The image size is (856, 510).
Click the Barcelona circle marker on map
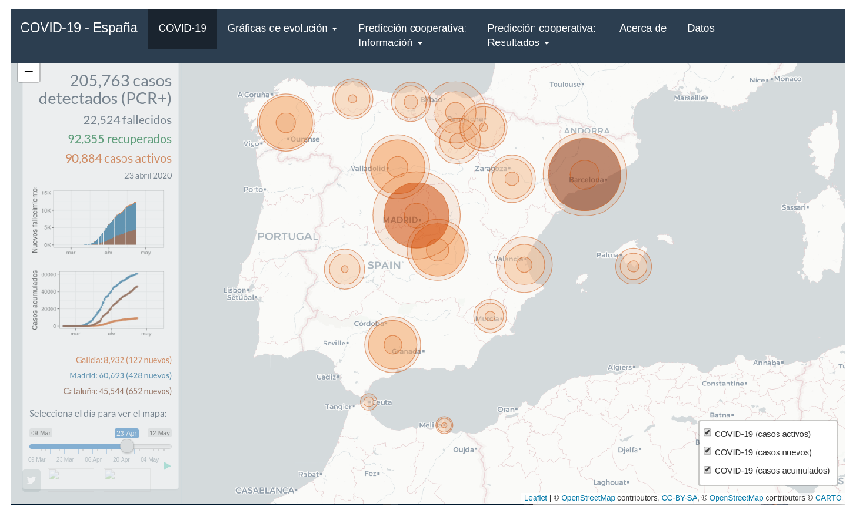585,174
